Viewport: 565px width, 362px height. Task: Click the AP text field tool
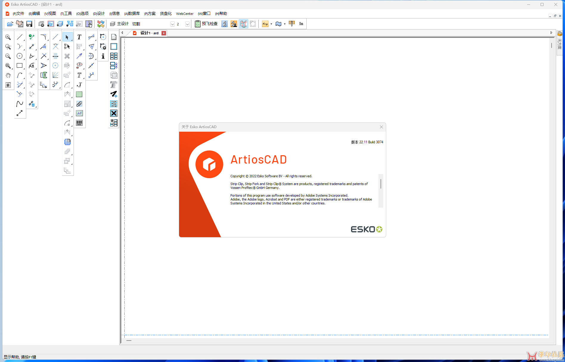click(x=79, y=113)
